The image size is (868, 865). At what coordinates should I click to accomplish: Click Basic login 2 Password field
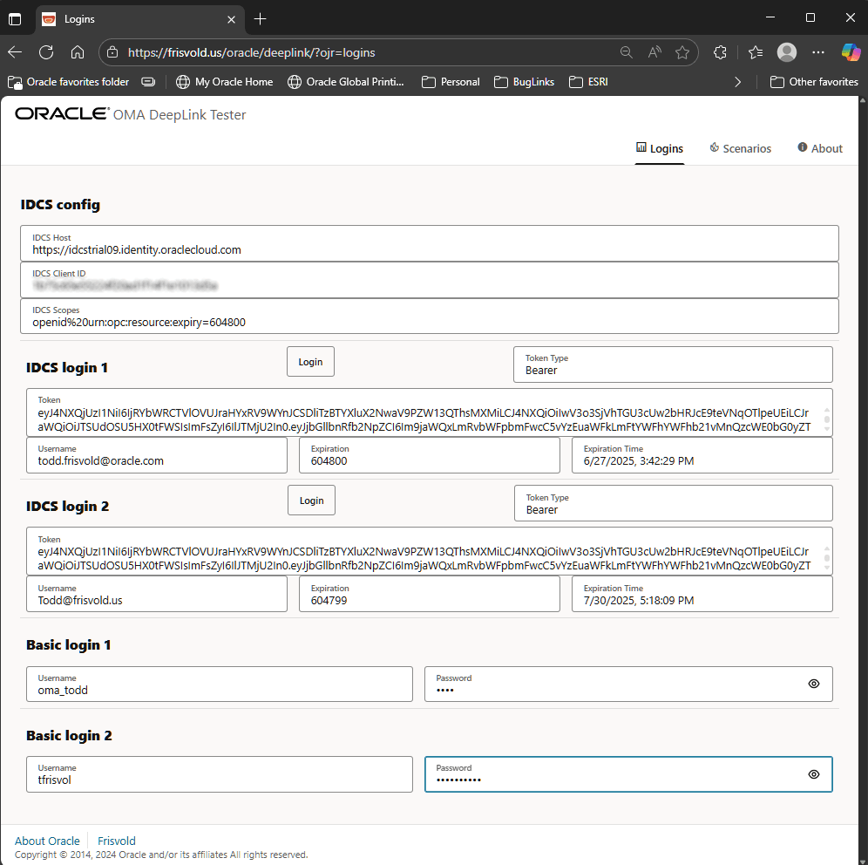[629, 774]
